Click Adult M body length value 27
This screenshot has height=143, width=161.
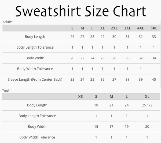82,37
